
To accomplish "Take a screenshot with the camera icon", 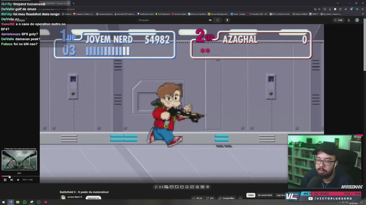I will coord(197,187).
